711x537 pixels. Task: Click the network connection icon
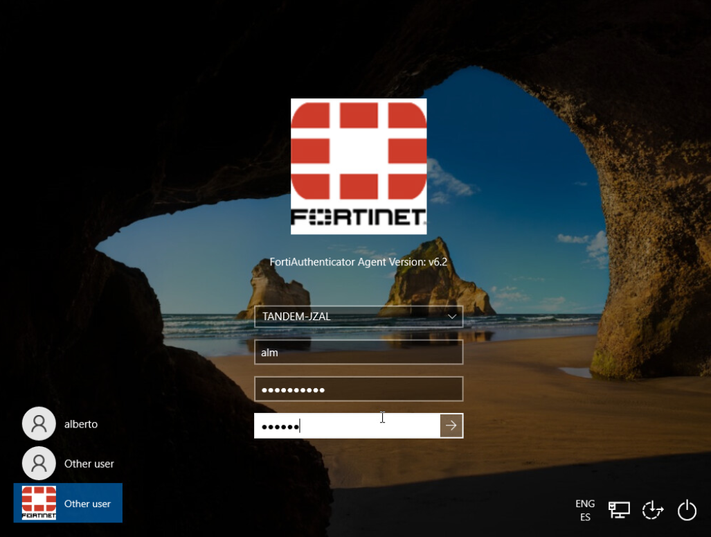tap(618, 510)
